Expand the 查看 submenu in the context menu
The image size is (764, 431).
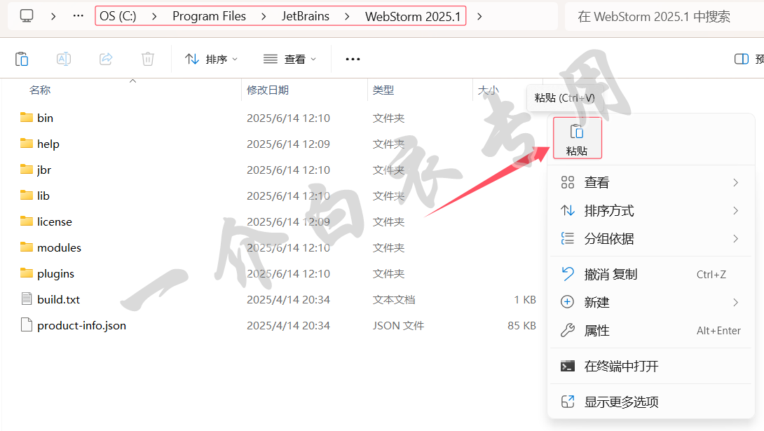pos(650,183)
